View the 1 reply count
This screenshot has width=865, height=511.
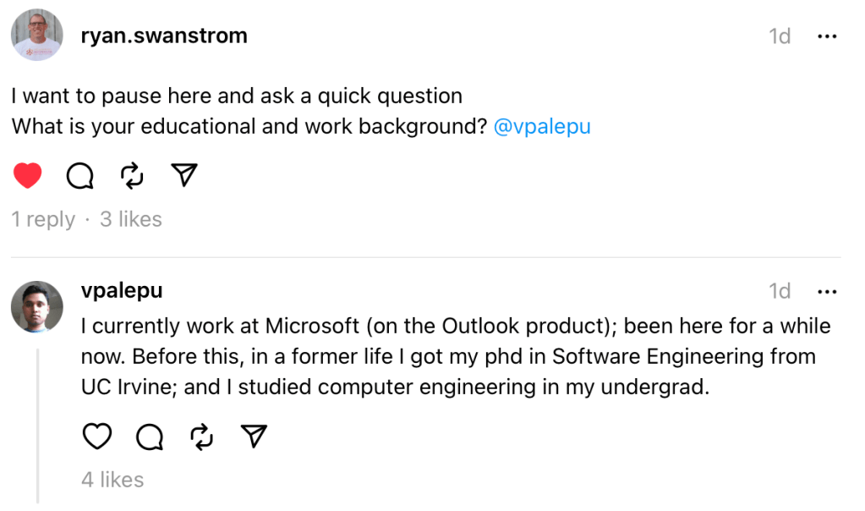point(43,219)
